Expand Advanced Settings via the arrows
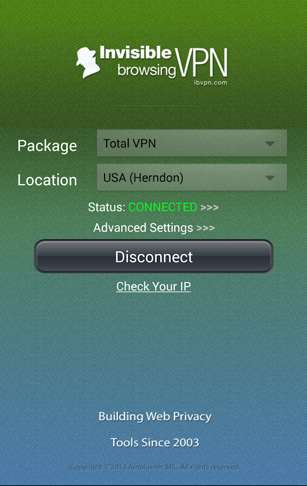The image size is (307, 486). (x=206, y=228)
